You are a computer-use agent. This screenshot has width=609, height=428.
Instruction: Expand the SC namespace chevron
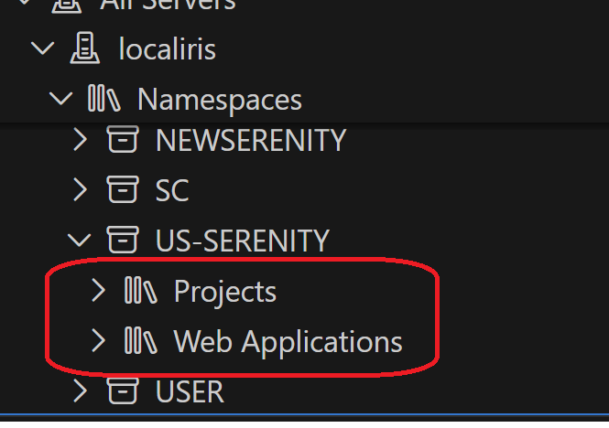click(x=81, y=189)
